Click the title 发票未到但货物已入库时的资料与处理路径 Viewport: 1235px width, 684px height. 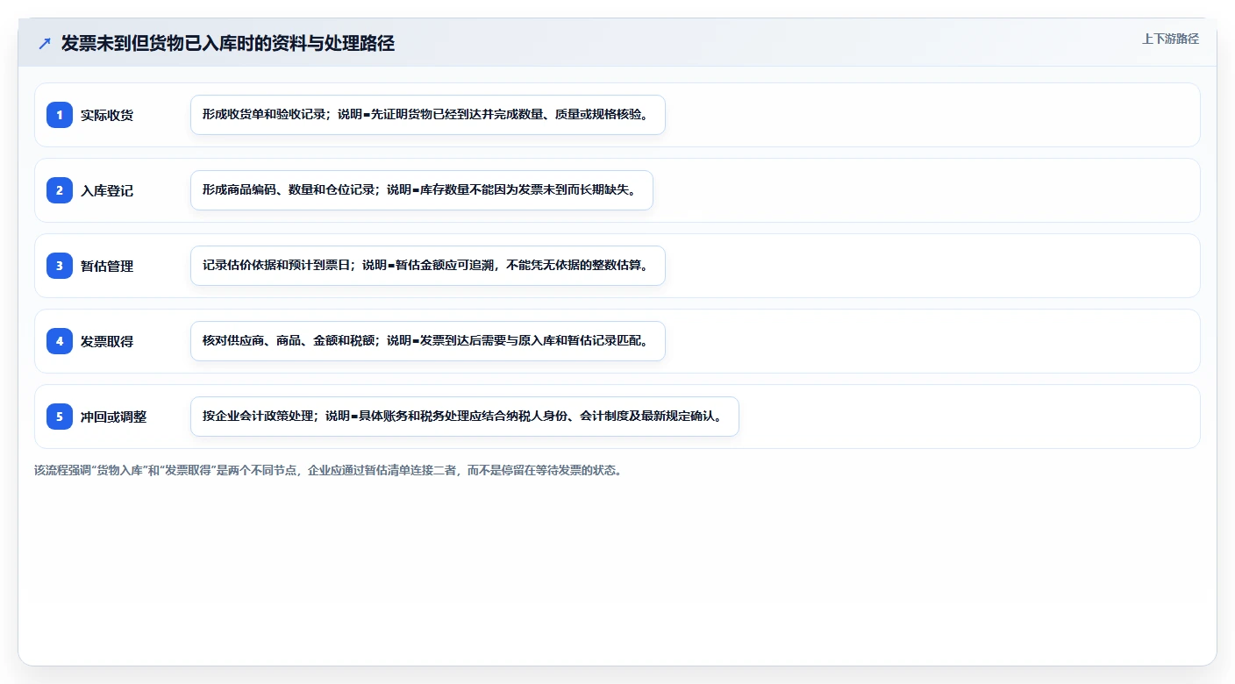point(228,43)
